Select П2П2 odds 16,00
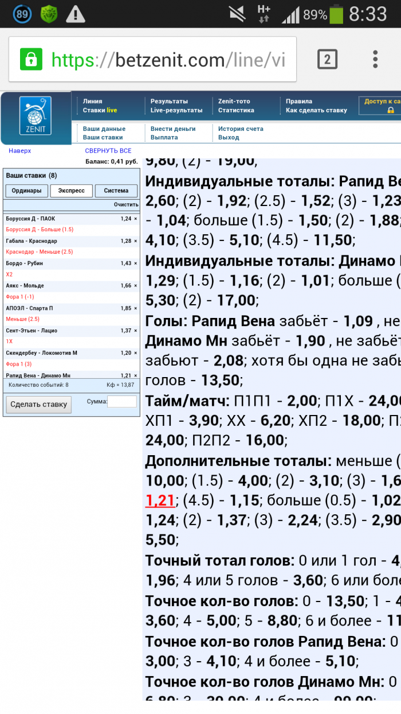The image size is (401, 714). [x=264, y=441]
